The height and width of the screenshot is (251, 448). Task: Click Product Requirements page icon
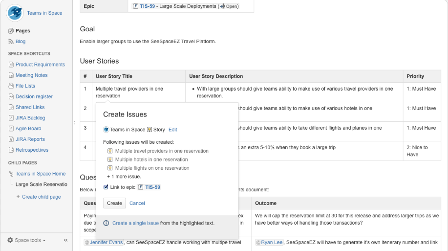pos(11,65)
